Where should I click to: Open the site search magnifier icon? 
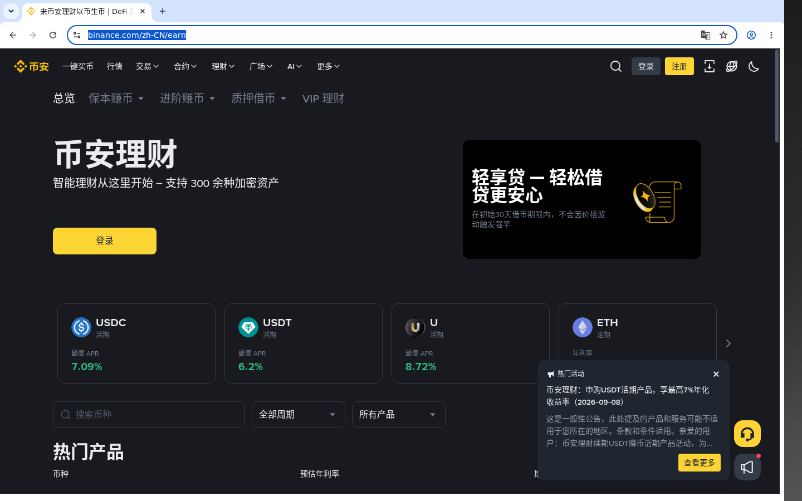tap(615, 66)
